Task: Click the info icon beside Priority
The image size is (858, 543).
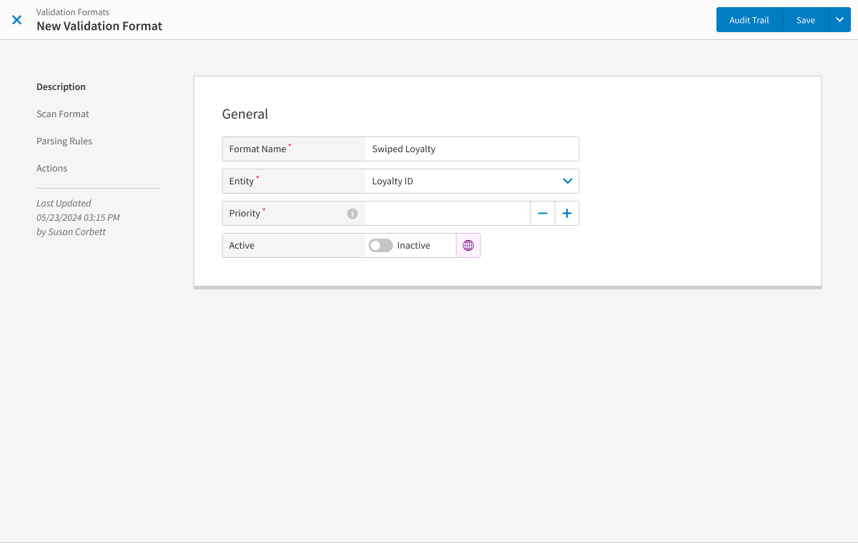Action: click(x=352, y=213)
